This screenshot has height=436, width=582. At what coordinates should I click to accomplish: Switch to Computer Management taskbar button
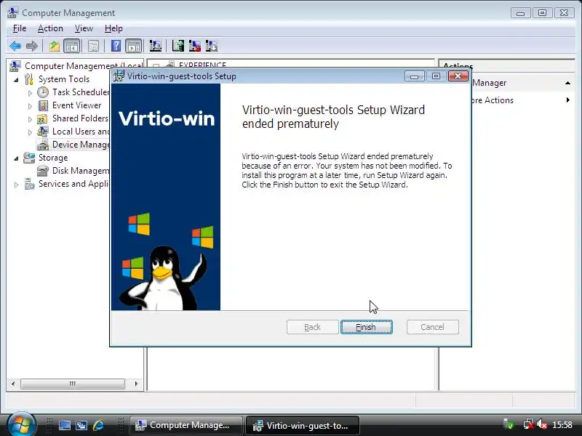[186, 425]
